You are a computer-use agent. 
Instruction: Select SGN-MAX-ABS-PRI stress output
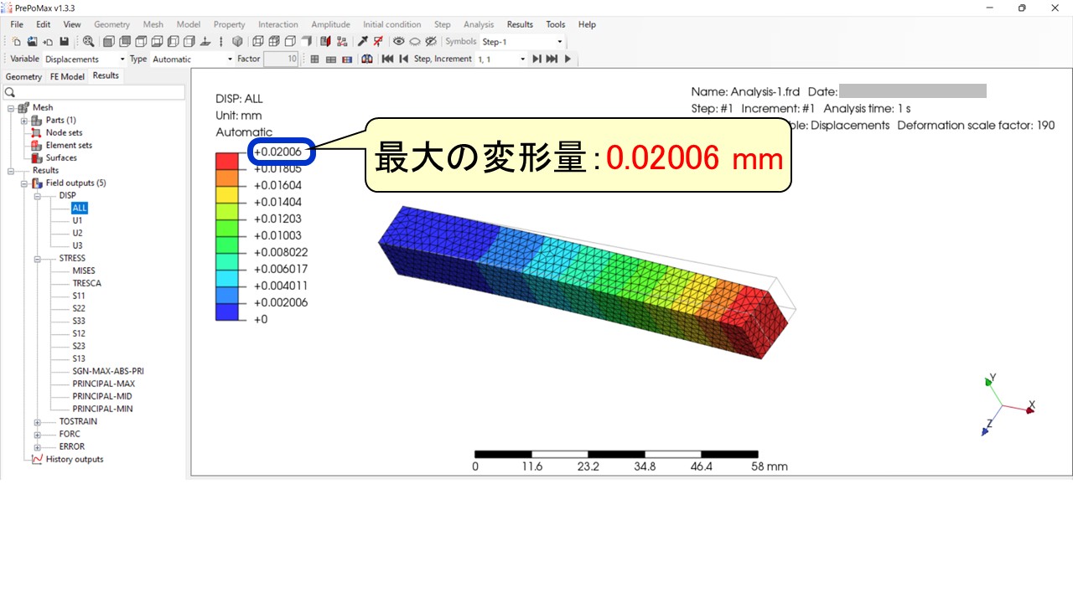pyautogui.click(x=108, y=371)
